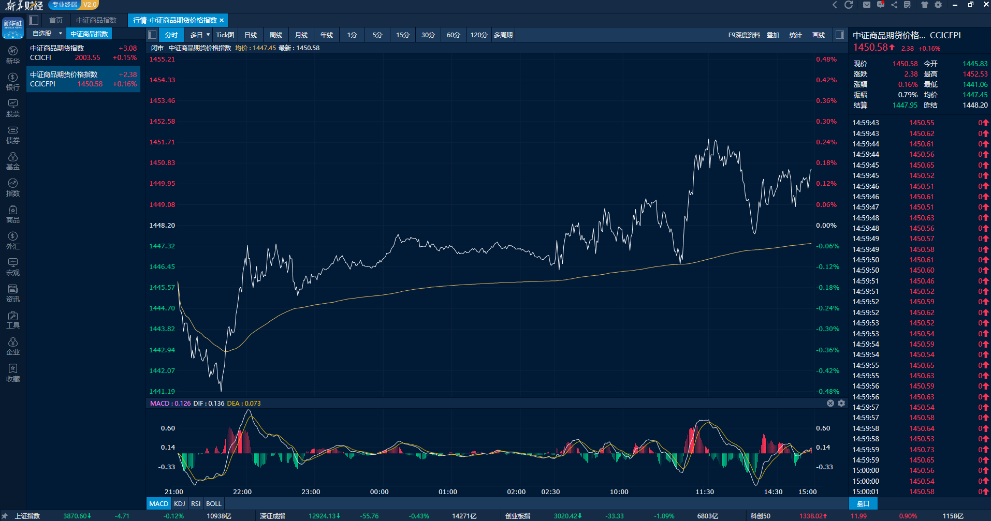The image size is (991, 521).
Task: Open F9深度资料 detailed data
Action: click(744, 35)
